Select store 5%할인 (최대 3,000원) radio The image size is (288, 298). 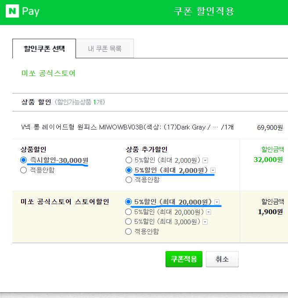click(129, 221)
